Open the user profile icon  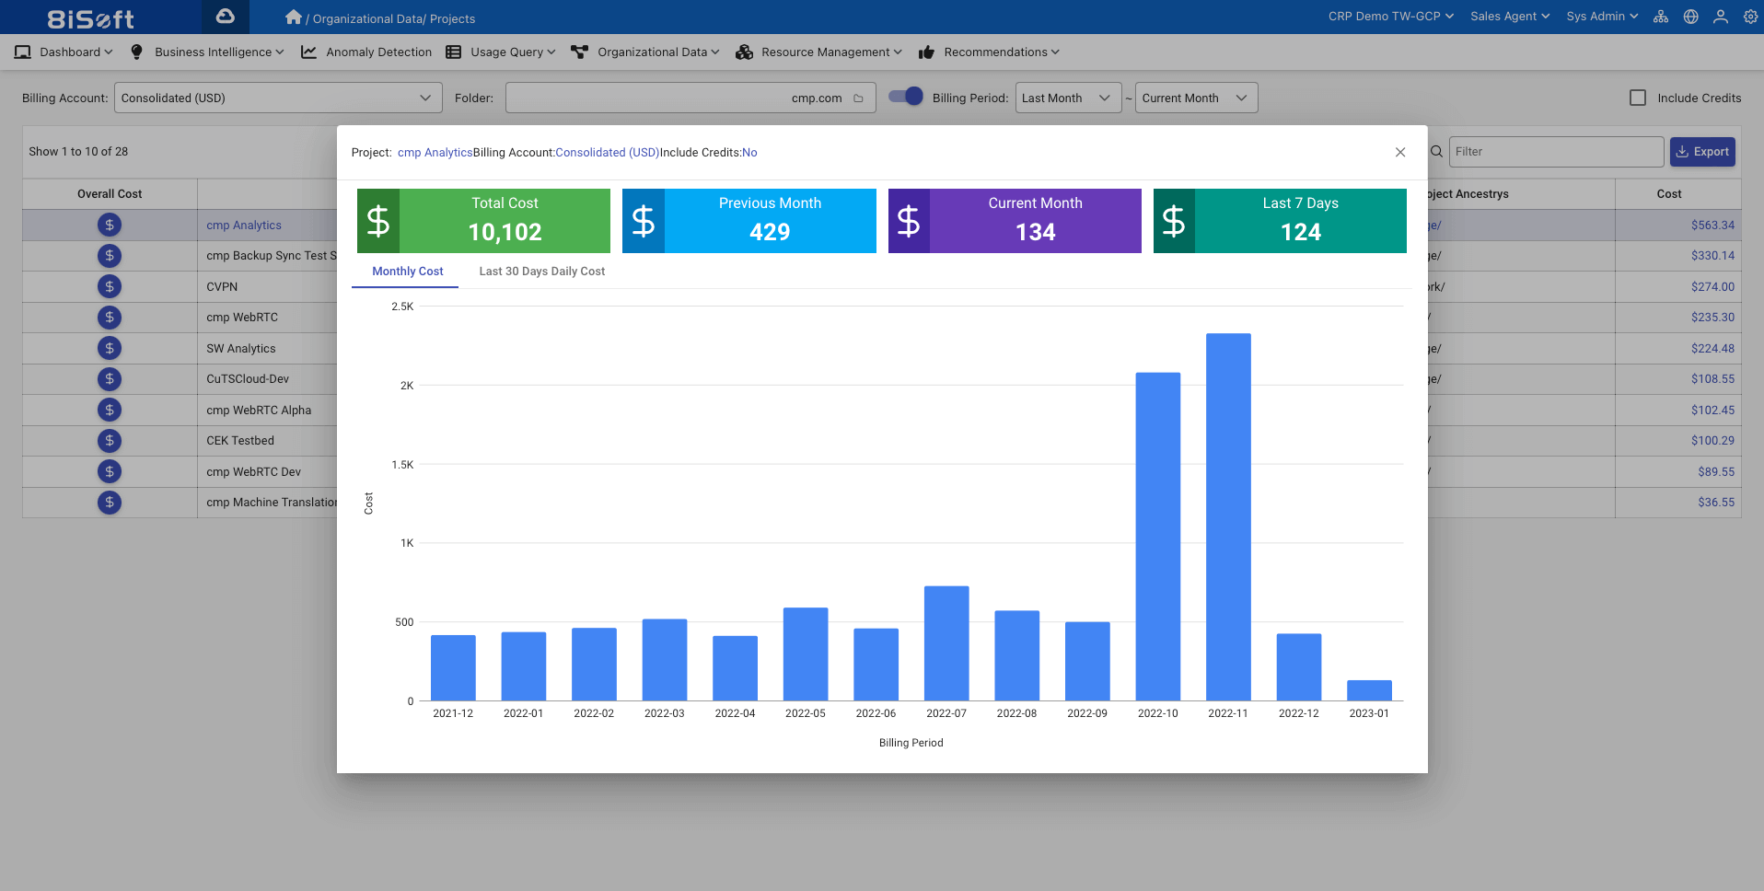tap(1720, 17)
